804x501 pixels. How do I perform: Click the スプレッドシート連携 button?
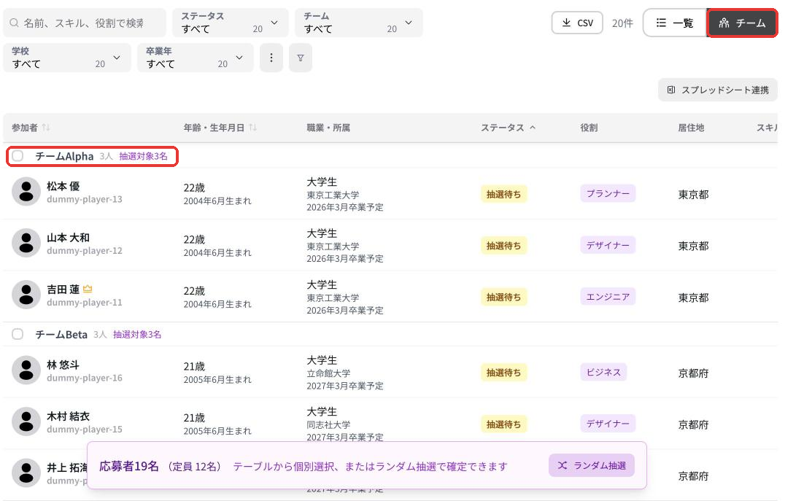(x=718, y=90)
